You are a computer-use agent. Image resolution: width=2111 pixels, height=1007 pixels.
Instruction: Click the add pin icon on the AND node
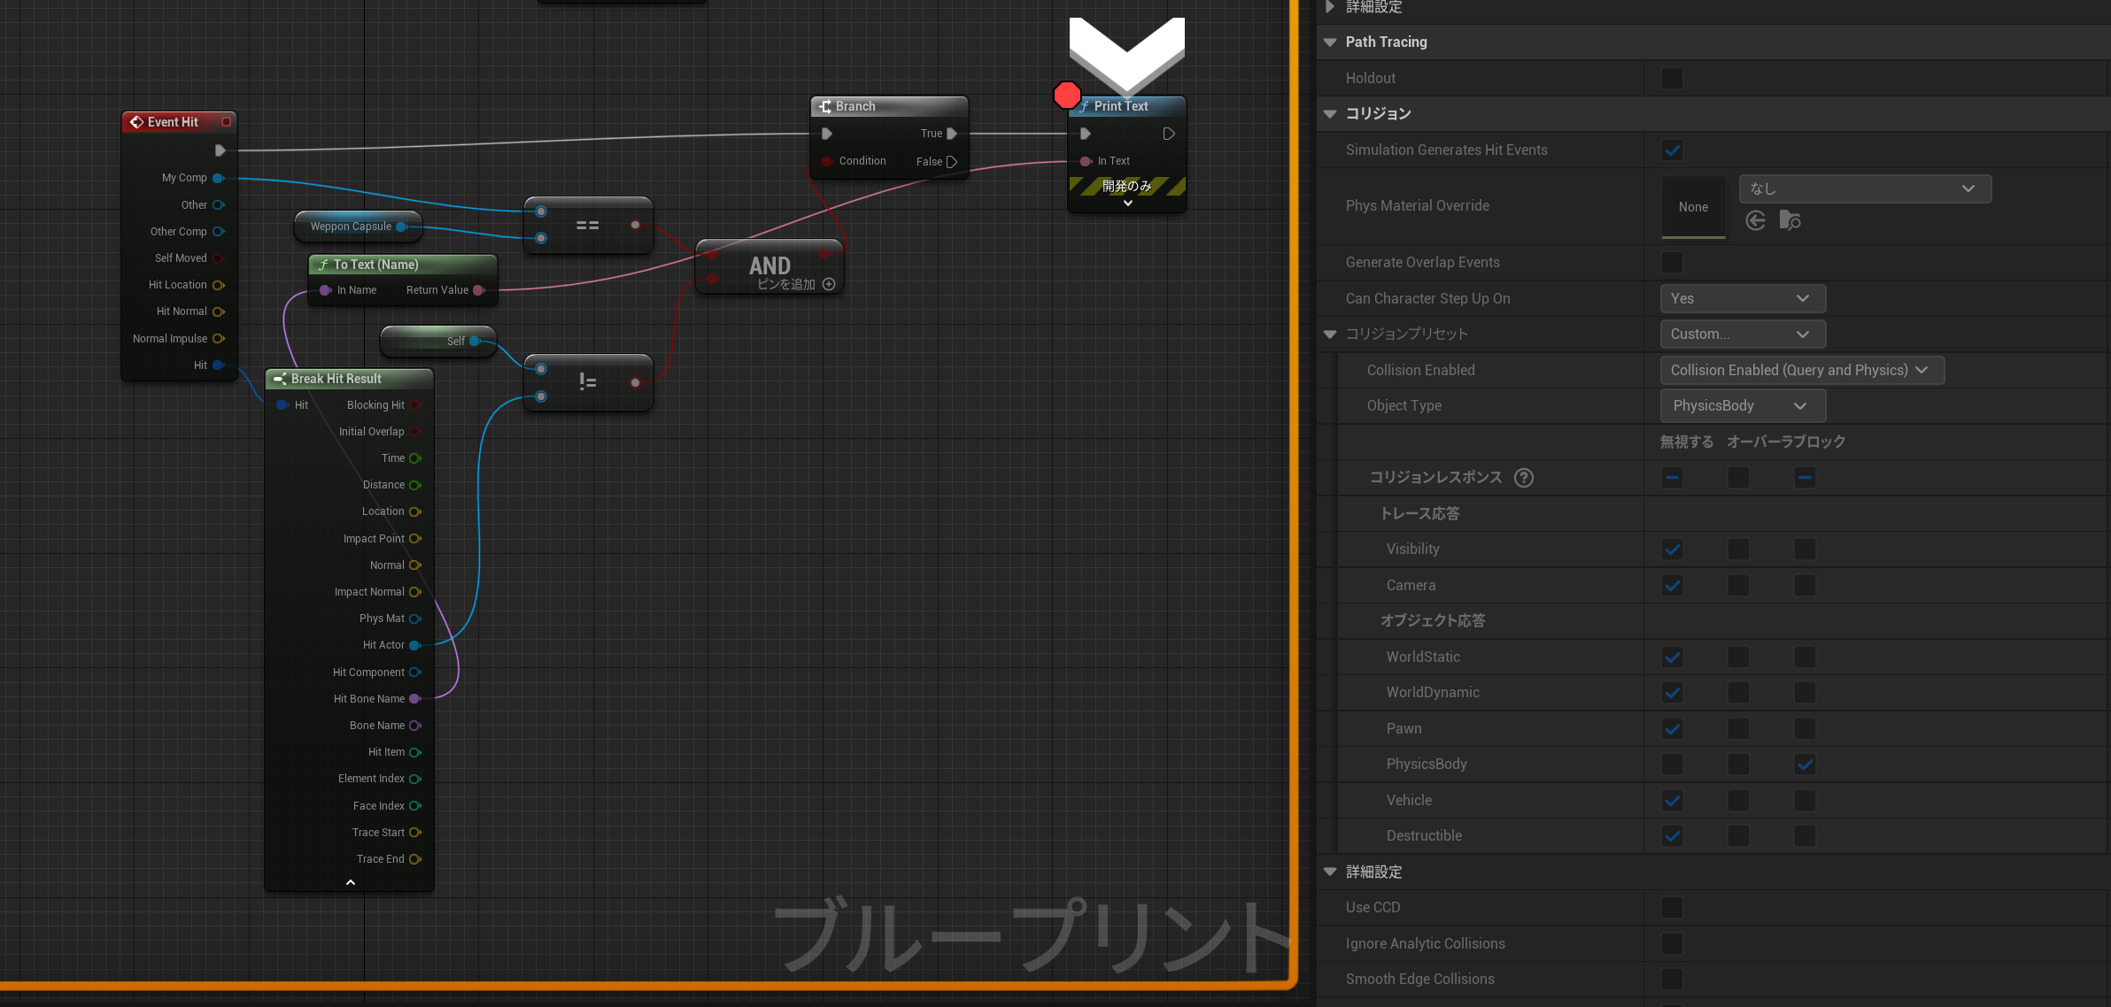(829, 284)
